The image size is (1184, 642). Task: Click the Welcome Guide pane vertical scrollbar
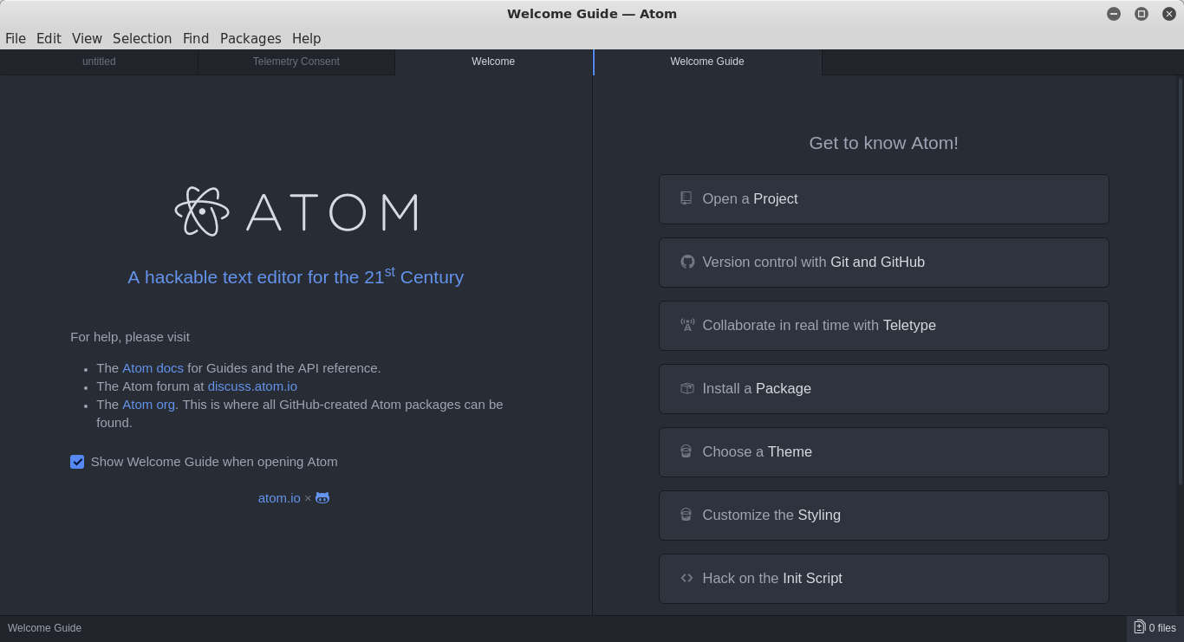1180,282
